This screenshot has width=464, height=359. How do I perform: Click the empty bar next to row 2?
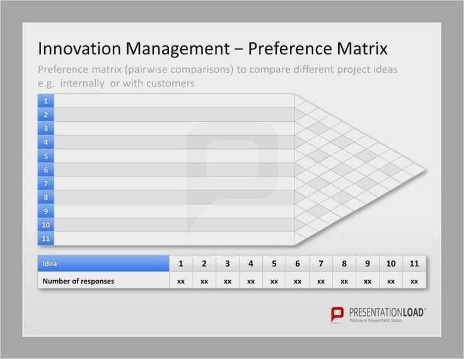click(174, 115)
